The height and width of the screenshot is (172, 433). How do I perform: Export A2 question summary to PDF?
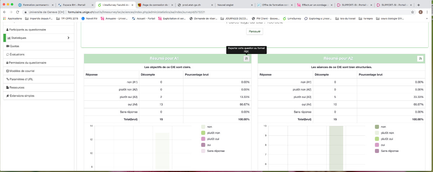coord(420,59)
